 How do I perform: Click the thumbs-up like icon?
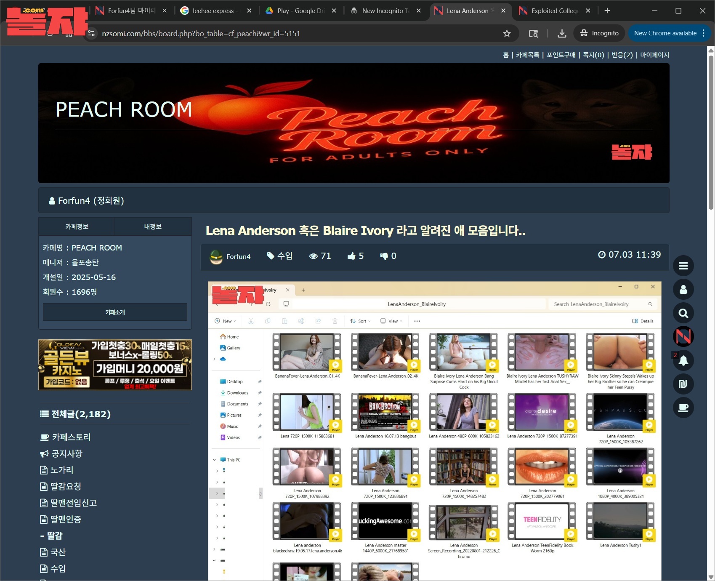click(351, 256)
